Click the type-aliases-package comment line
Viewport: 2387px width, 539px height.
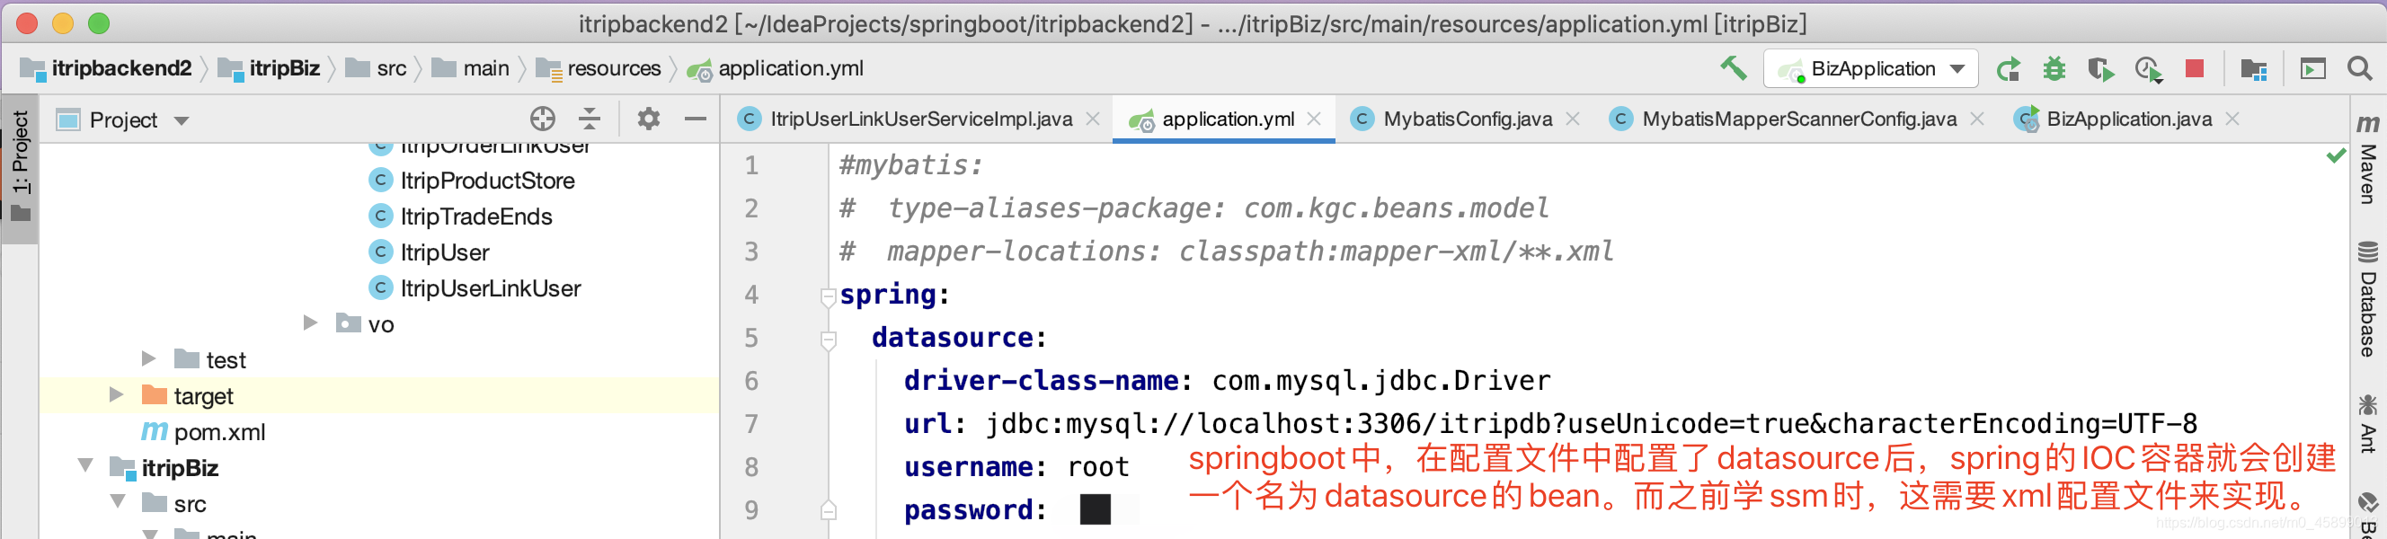point(1193,208)
